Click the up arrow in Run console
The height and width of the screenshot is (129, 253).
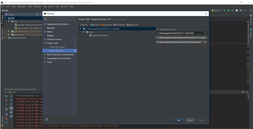(11, 96)
